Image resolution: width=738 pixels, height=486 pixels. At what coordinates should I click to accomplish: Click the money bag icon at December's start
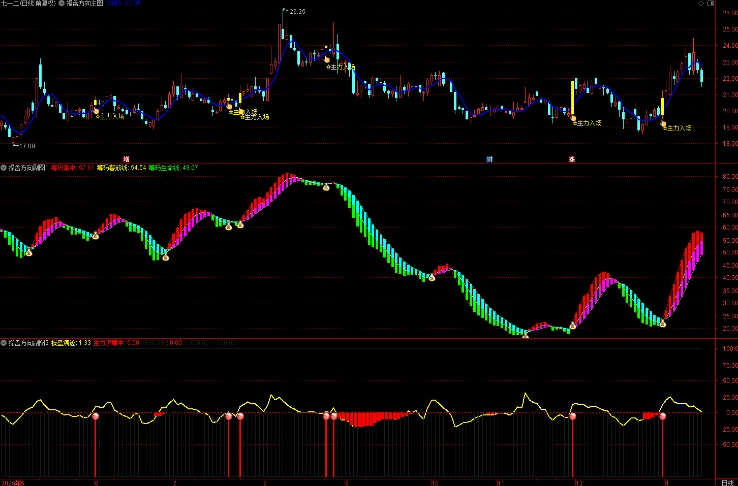click(x=573, y=326)
